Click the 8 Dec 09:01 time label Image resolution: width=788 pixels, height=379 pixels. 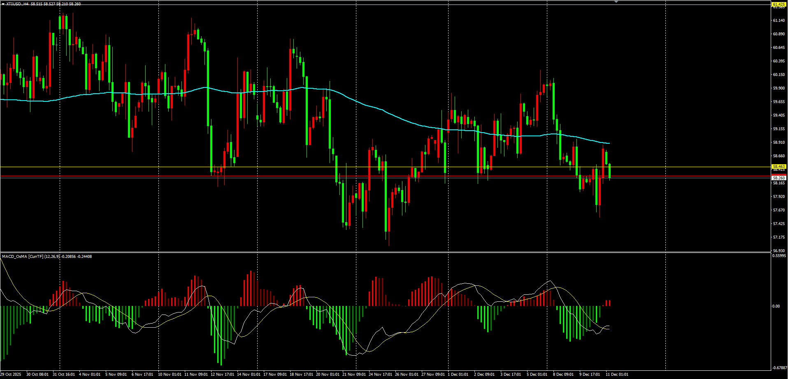pyautogui.click(x=563, y=374)
